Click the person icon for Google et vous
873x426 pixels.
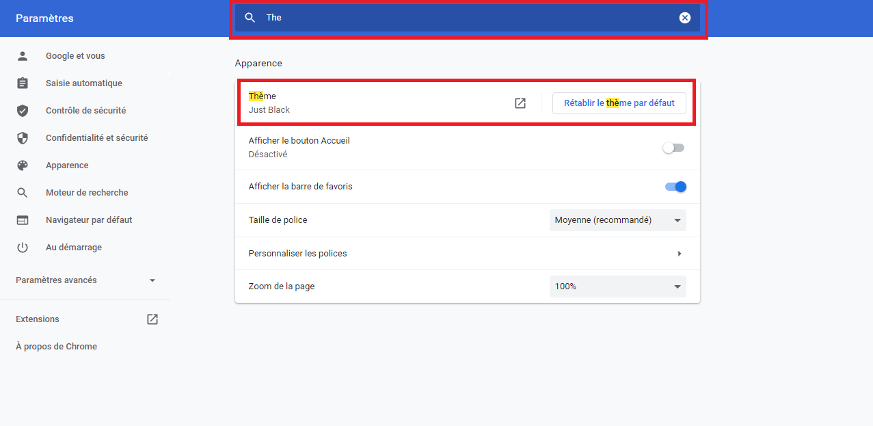[23, 56]
